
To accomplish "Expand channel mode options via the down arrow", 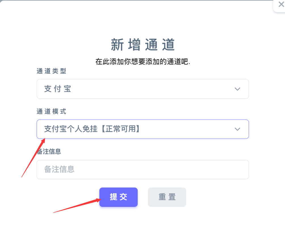I will tap(237, 129).
